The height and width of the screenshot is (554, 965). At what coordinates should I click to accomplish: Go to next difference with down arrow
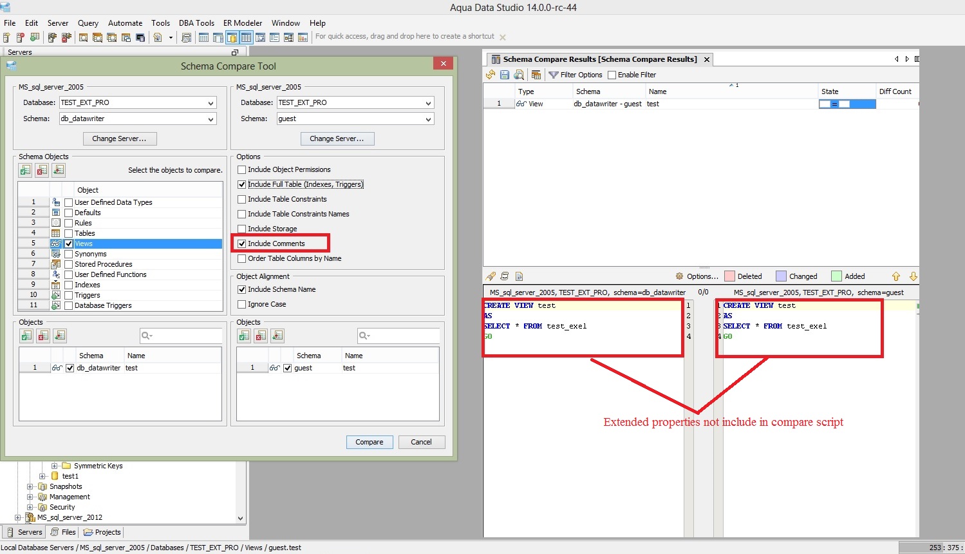913,276
